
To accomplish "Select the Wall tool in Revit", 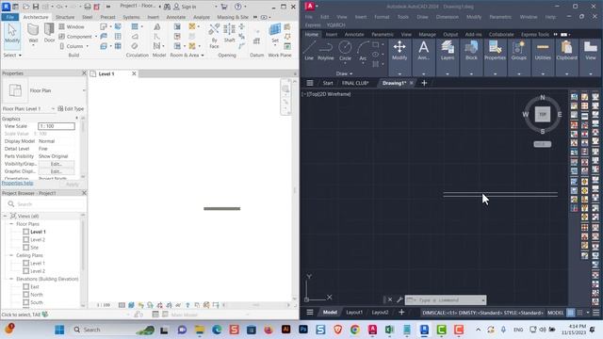I will pyautogui.click(x=33, y=35).
